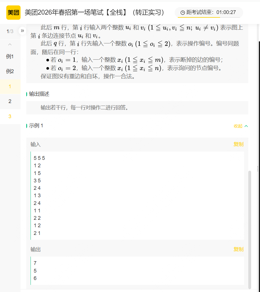Click the yellow Meituan logo icon
260x292 pixels.
13,13
